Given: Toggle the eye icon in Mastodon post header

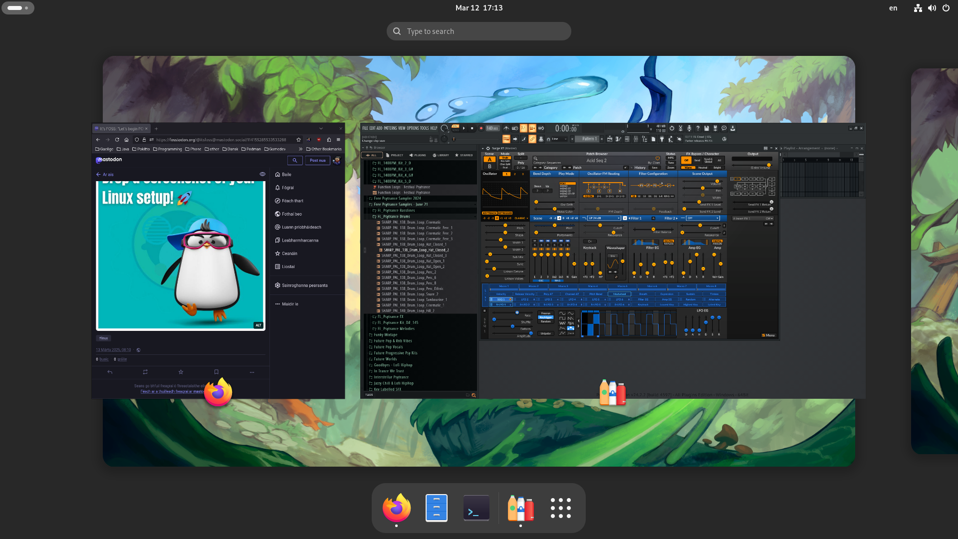Looking at the screenshot, I should [x=262, y=174].
